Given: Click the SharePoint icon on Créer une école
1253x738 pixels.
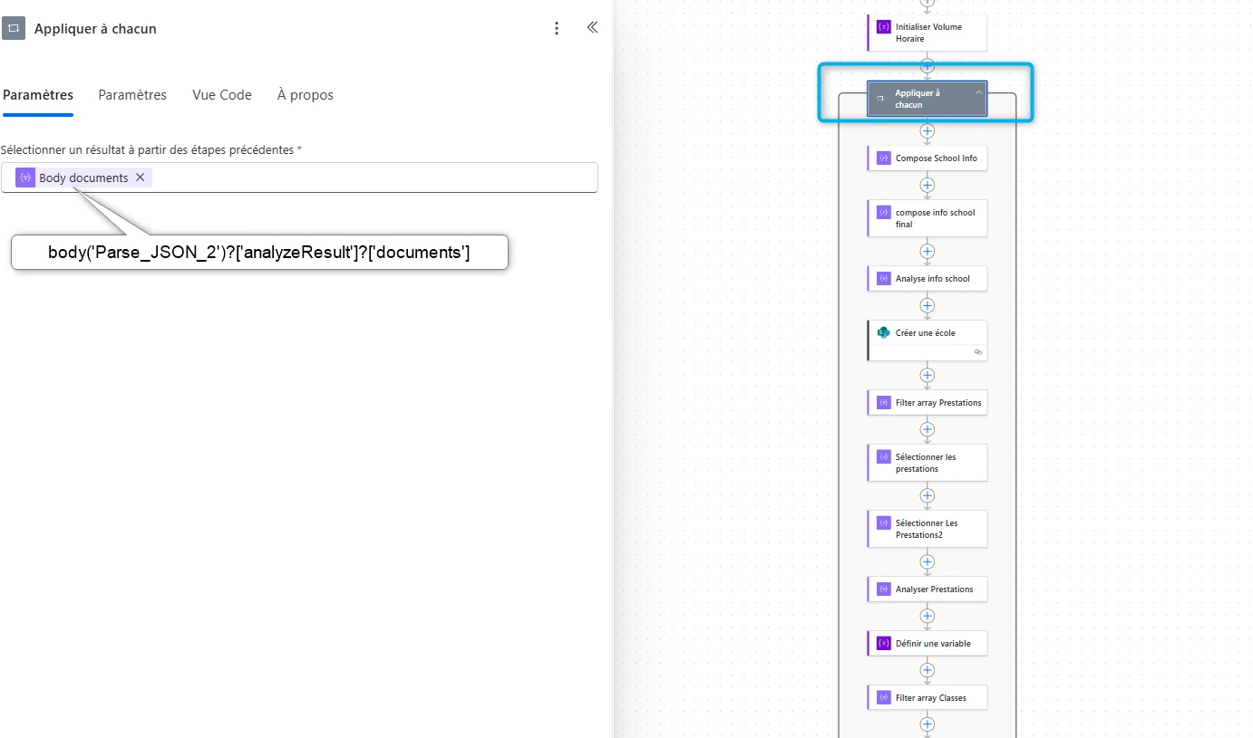Looking at the screenshot, I should (884, 332).
